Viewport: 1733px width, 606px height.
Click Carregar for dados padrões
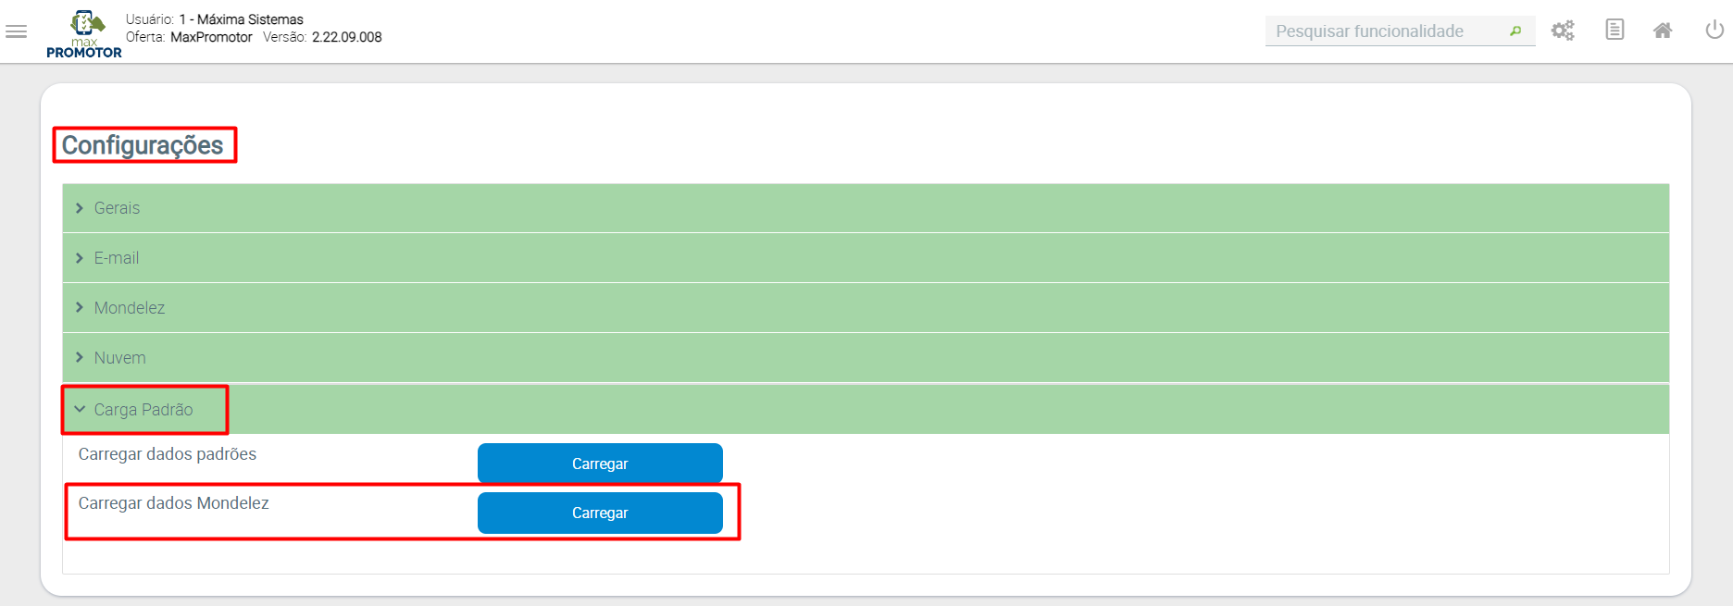pos(600,464)
